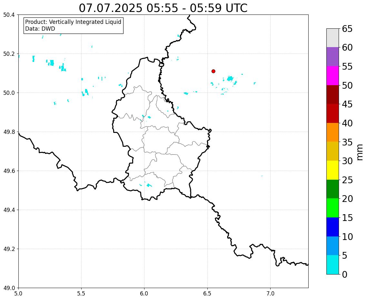Select the dark blue 10-15 mm band
The height and width of the screenshot is (300, 367).
coord(332,227)
